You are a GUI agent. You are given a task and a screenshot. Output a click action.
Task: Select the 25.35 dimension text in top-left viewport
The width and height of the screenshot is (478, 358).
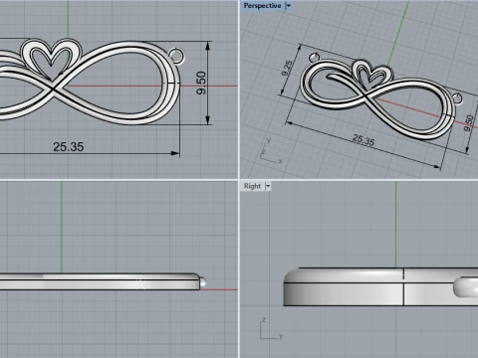click(x=69, y=147)
